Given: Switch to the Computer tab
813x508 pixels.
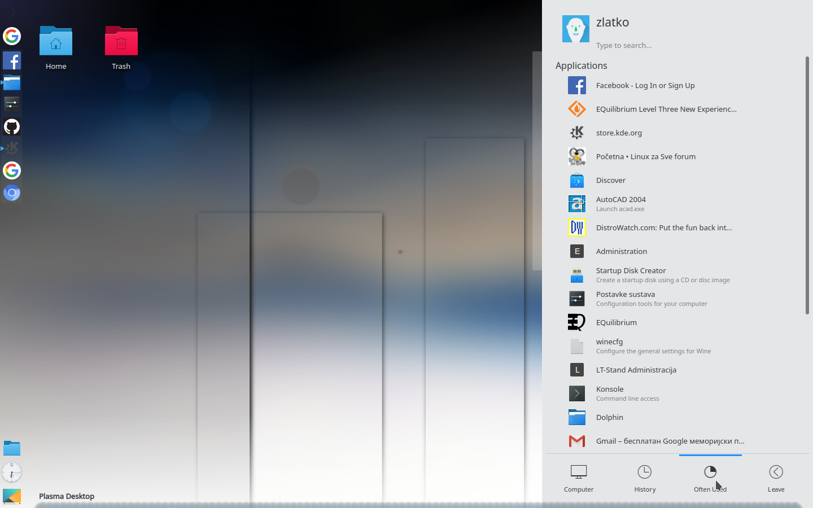Looking at the screenshot, I should click(579, 479).
